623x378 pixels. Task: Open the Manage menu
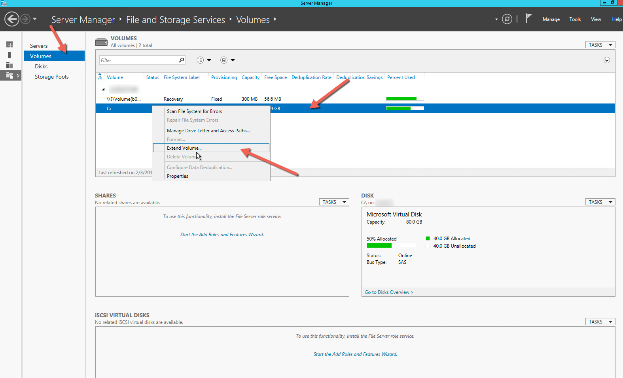click(x=551, y=19)
